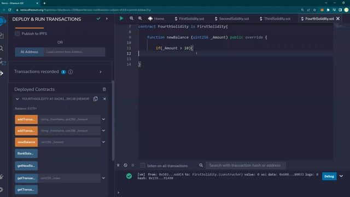Image resolution: width=350 pixels, height=197 pixels.
Task: Open File explorer sidebar icon
Action: pos(2,36)
